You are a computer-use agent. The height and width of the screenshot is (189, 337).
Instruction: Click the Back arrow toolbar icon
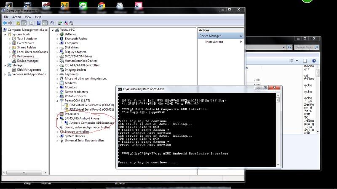(5, 23)
